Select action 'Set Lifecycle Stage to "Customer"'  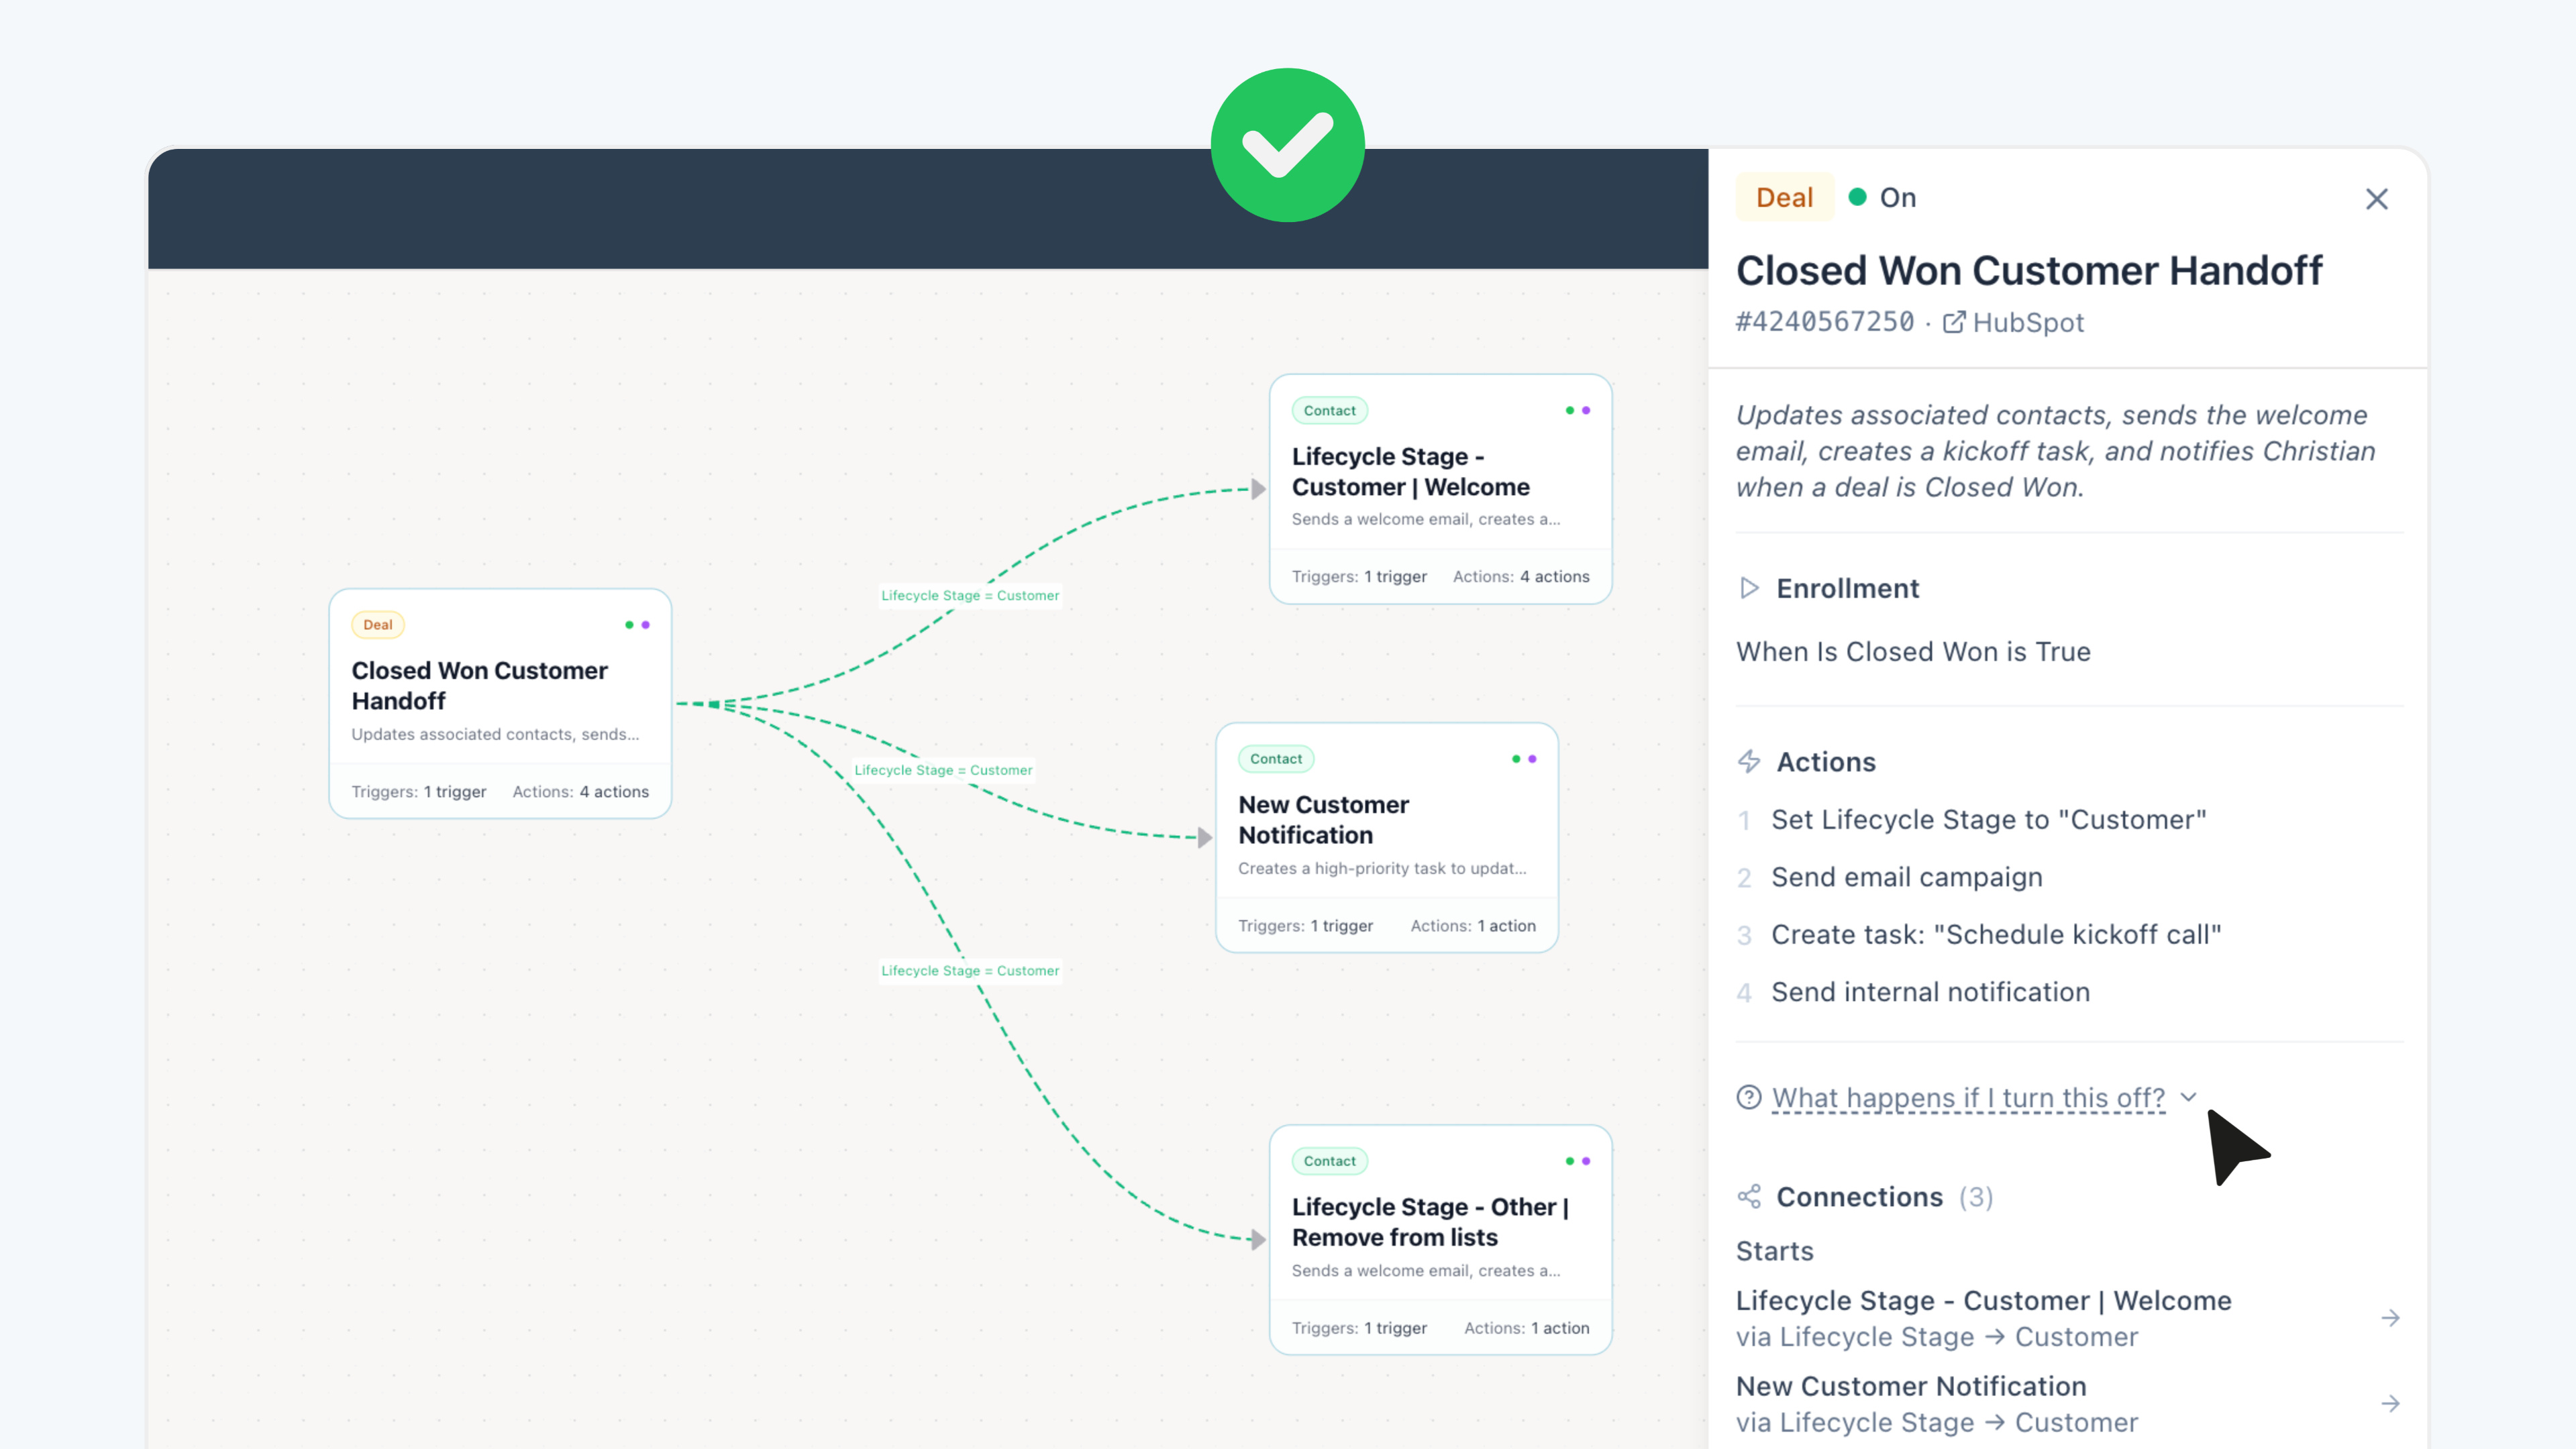coord(1988,820)
